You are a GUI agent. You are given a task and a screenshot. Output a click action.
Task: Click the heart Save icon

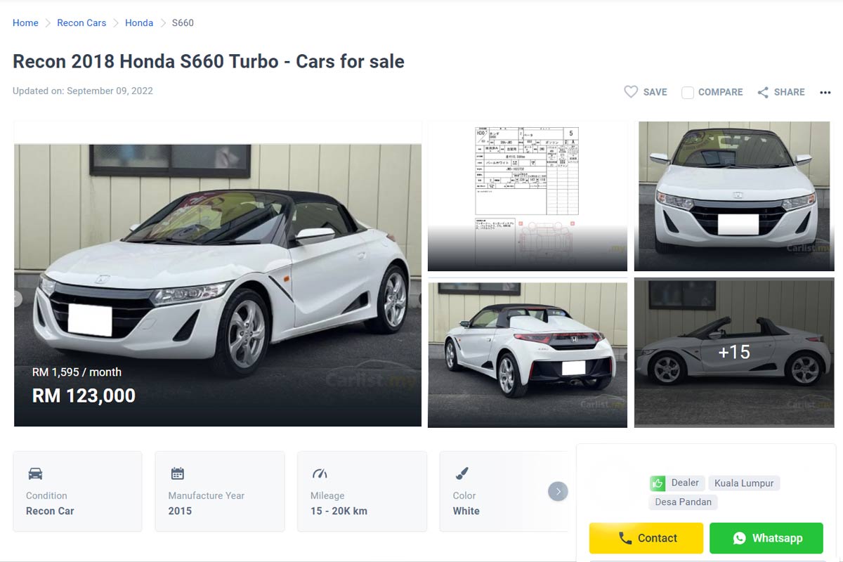631,92
